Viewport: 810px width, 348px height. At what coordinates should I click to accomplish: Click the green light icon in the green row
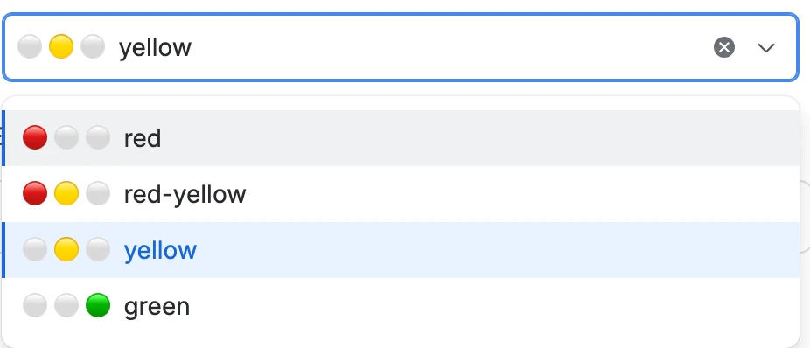[98, 305]
